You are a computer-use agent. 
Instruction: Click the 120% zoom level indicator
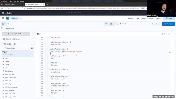(x=143, y=9)
